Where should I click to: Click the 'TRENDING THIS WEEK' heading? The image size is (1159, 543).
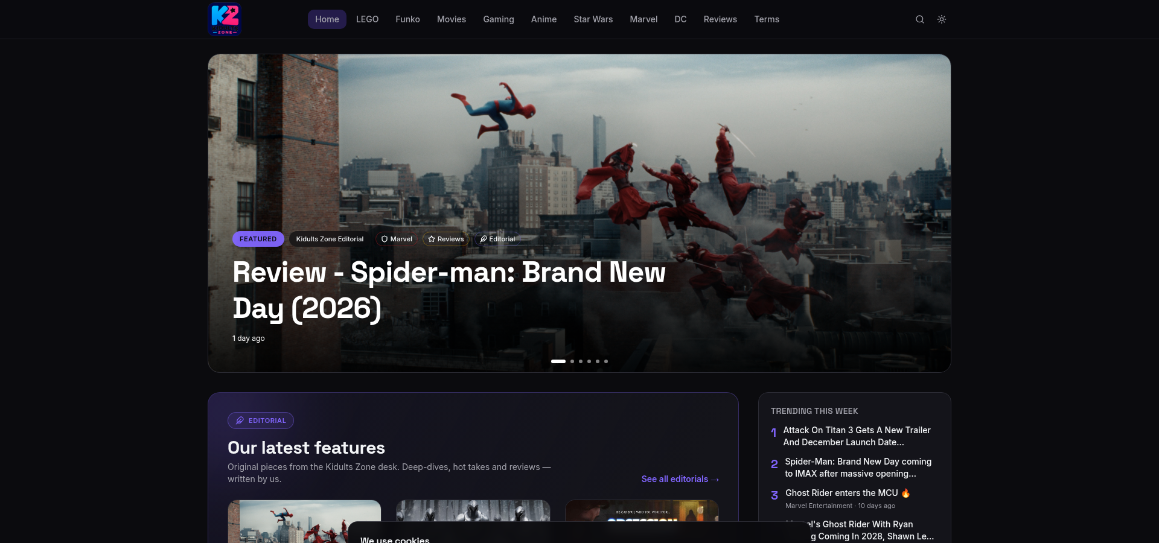pyautogui.click(x=814, y=411)
